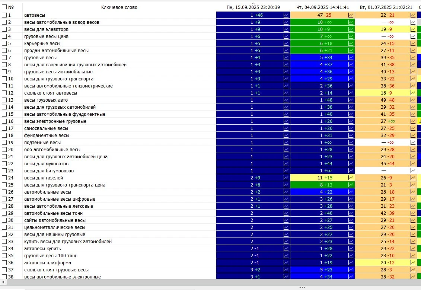View 04.09.2025 chart for 'грузовые весы' keyword
Screen dimensions: 421x290
(351, 57)
